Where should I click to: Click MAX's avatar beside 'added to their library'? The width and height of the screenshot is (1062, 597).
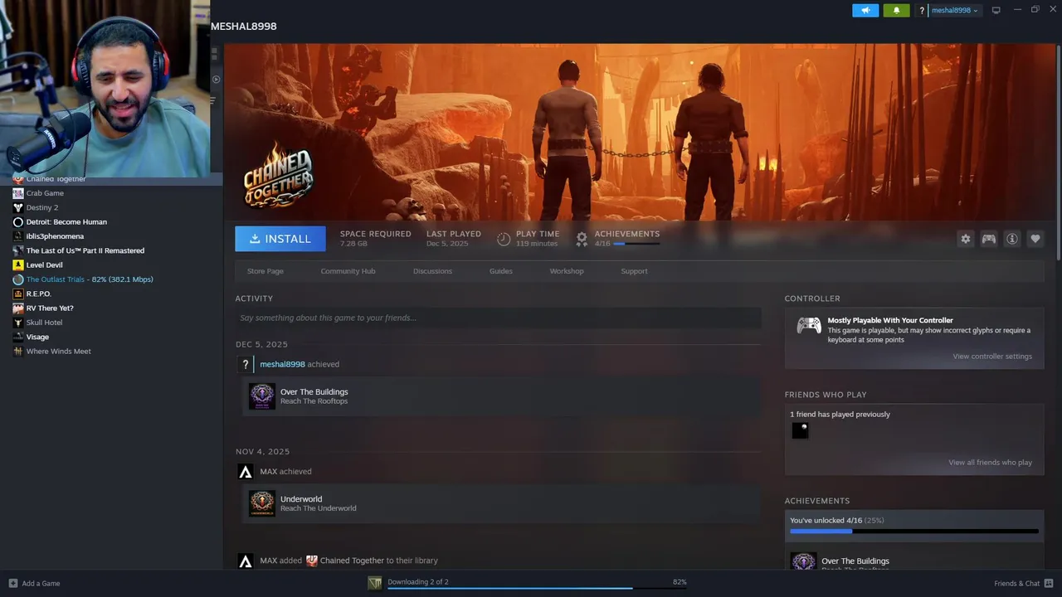tap(245, 561)
